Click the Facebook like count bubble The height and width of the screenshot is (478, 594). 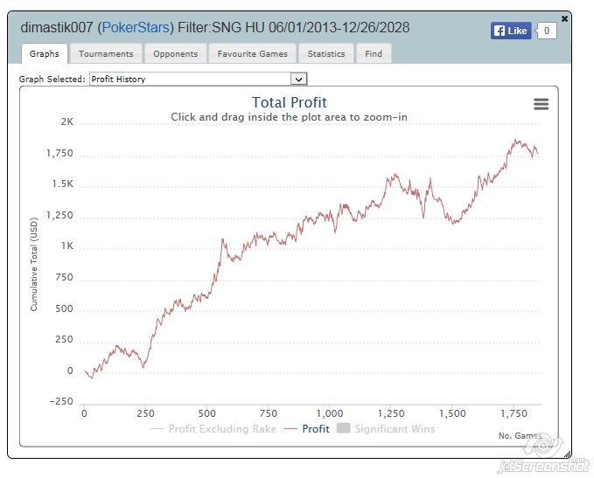click(547, 31)
